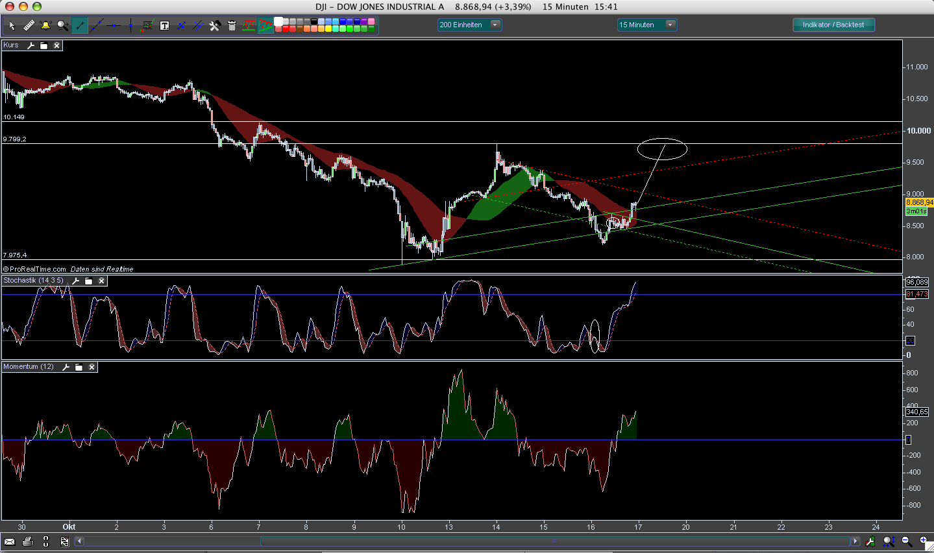Image resolution: width=934 pixels, height=553 pixels.
Task: Click the printer icon in bottom bar
Action: [x=27, y=541]
